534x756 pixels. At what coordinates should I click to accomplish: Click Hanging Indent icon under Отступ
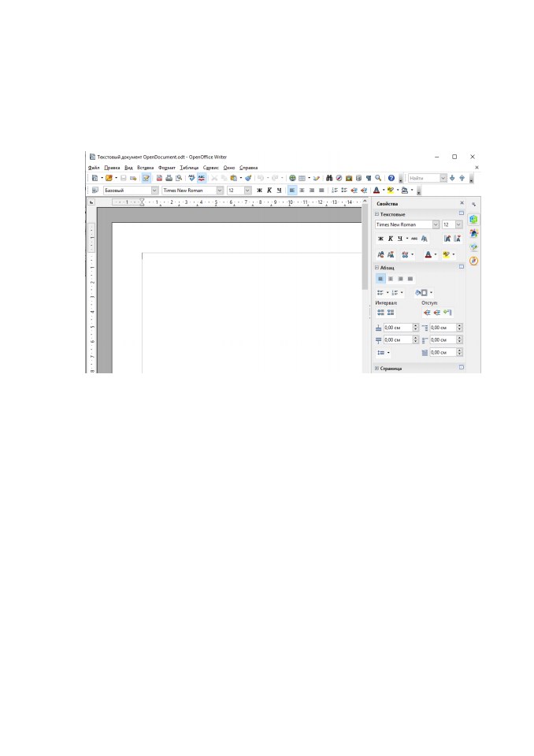point(447,313)
